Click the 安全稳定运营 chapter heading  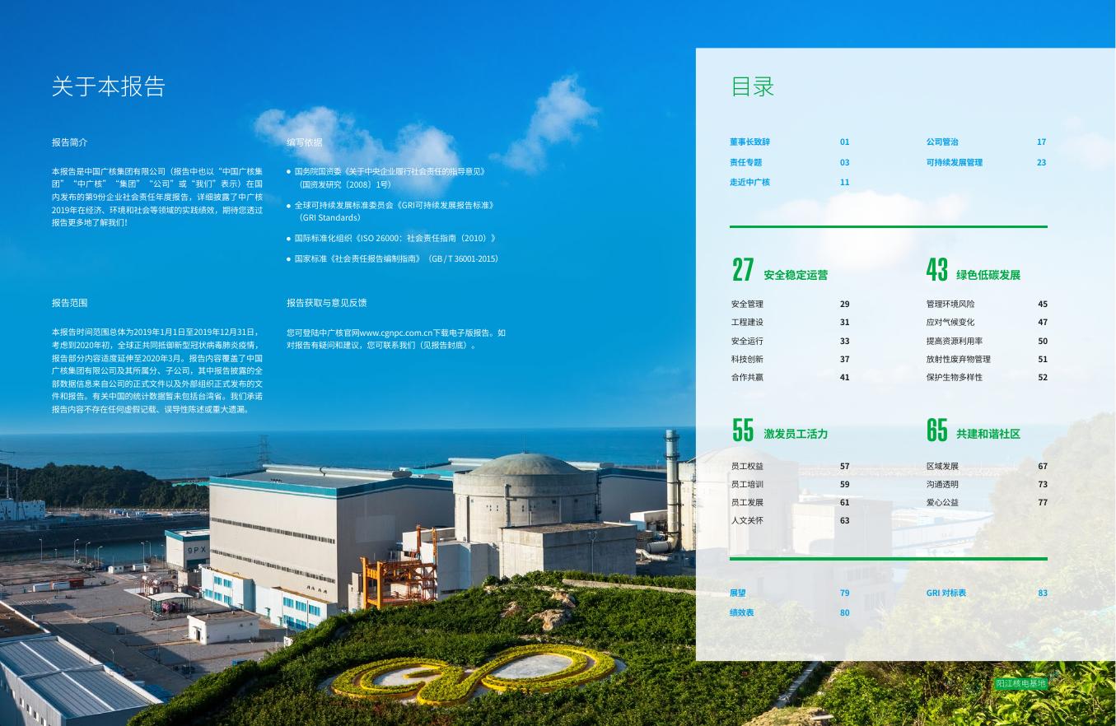(x=795, y=275)
